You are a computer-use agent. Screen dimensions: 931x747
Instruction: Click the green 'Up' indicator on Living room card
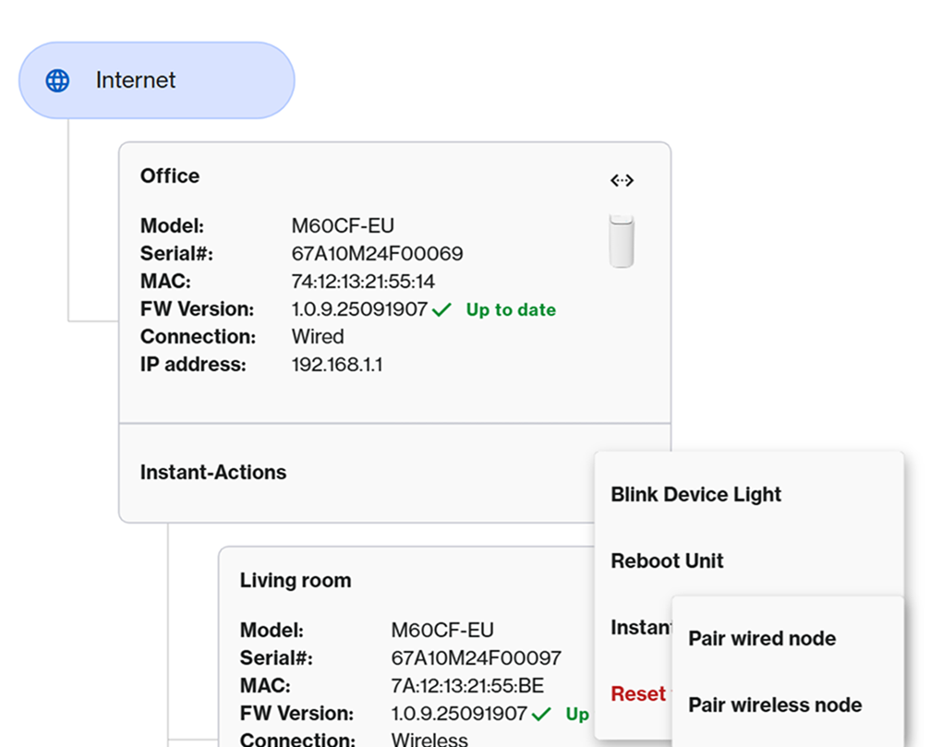577,714
